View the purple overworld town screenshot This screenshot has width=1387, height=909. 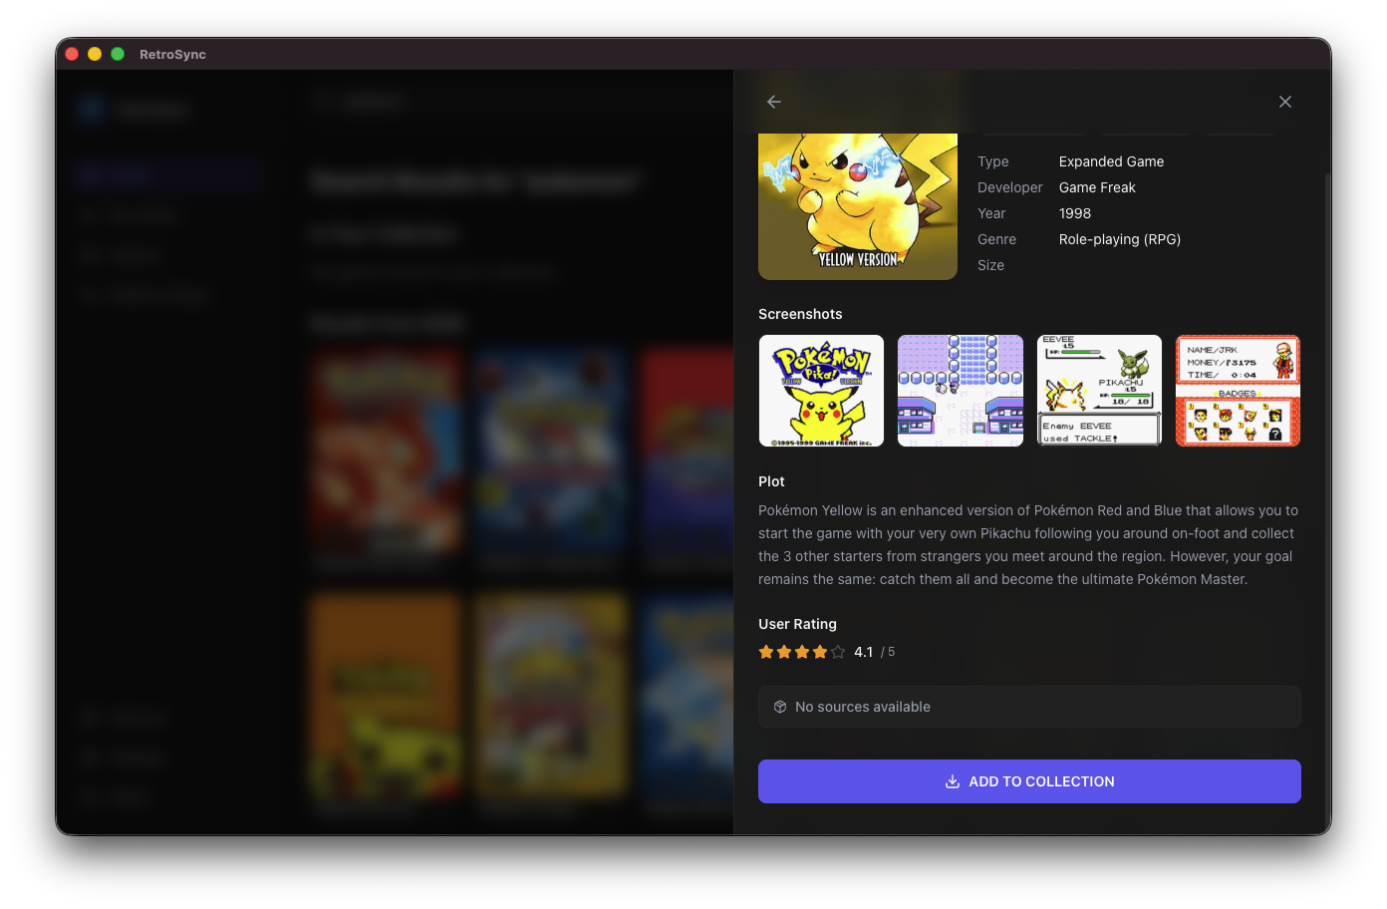tap(961, 391)
